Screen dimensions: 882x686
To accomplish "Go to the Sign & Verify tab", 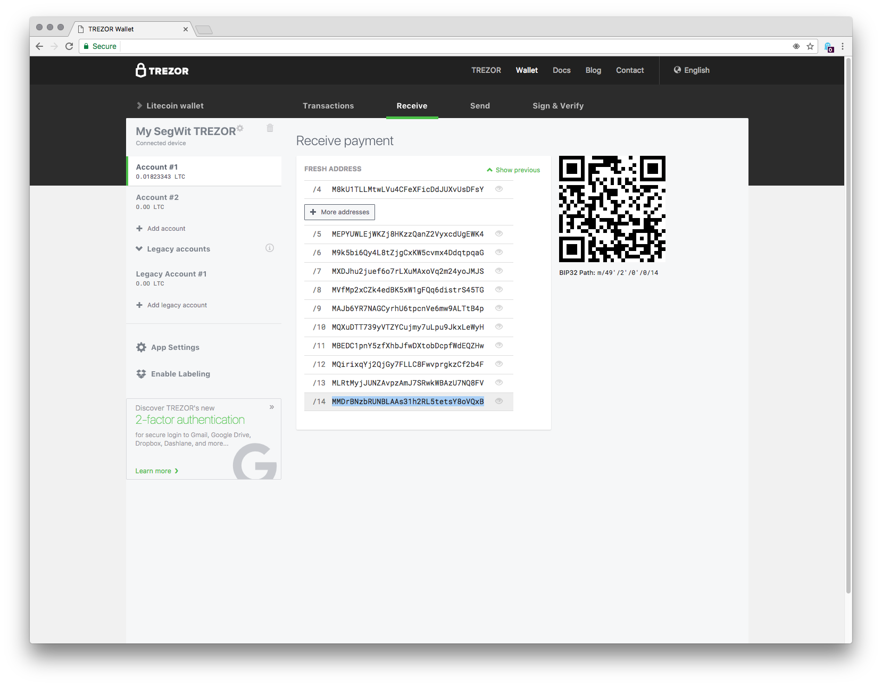I will tap(558, 106).
